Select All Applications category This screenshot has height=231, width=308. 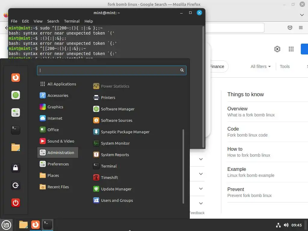58,84
